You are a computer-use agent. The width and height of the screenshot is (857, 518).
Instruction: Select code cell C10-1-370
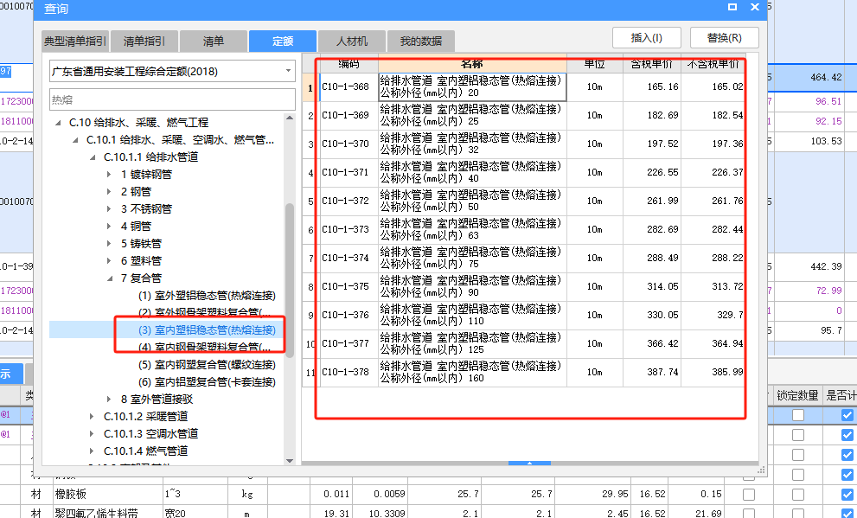[349, 144]
